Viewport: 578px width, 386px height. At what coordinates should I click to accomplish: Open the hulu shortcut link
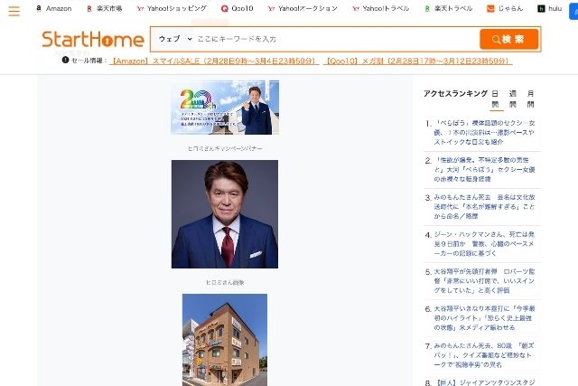pyautogui.click(x=550, y=8)
